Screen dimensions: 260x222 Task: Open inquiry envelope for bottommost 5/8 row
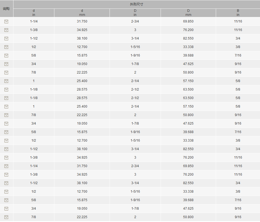pos(6,200)
